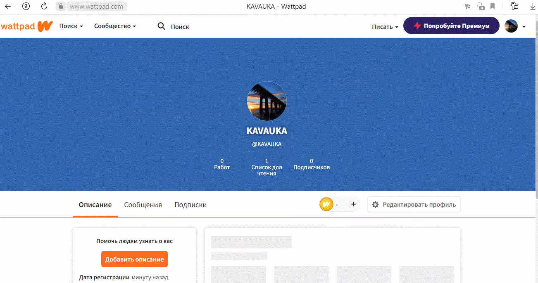Click the KAVAUKA - Wattpad page title

click(x=276, y=6)
